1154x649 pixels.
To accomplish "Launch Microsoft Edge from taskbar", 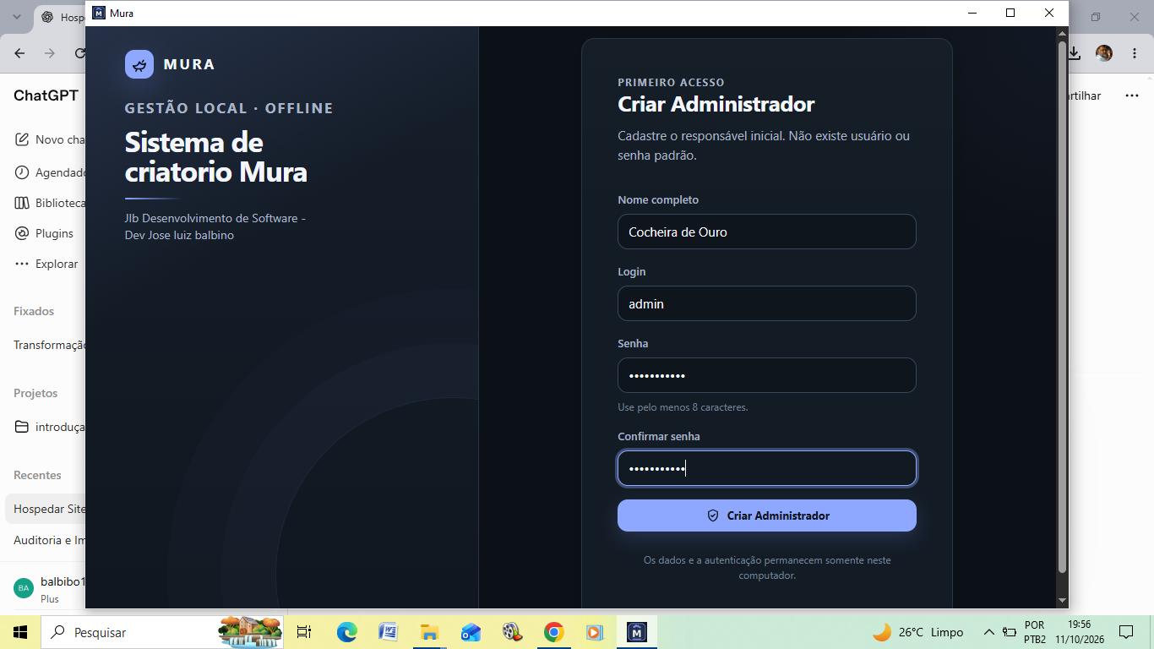I will 346,632.
